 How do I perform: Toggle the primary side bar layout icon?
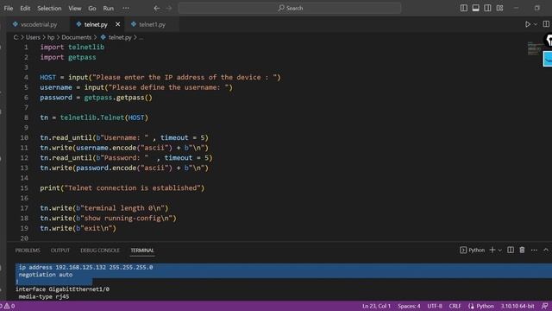464,8
